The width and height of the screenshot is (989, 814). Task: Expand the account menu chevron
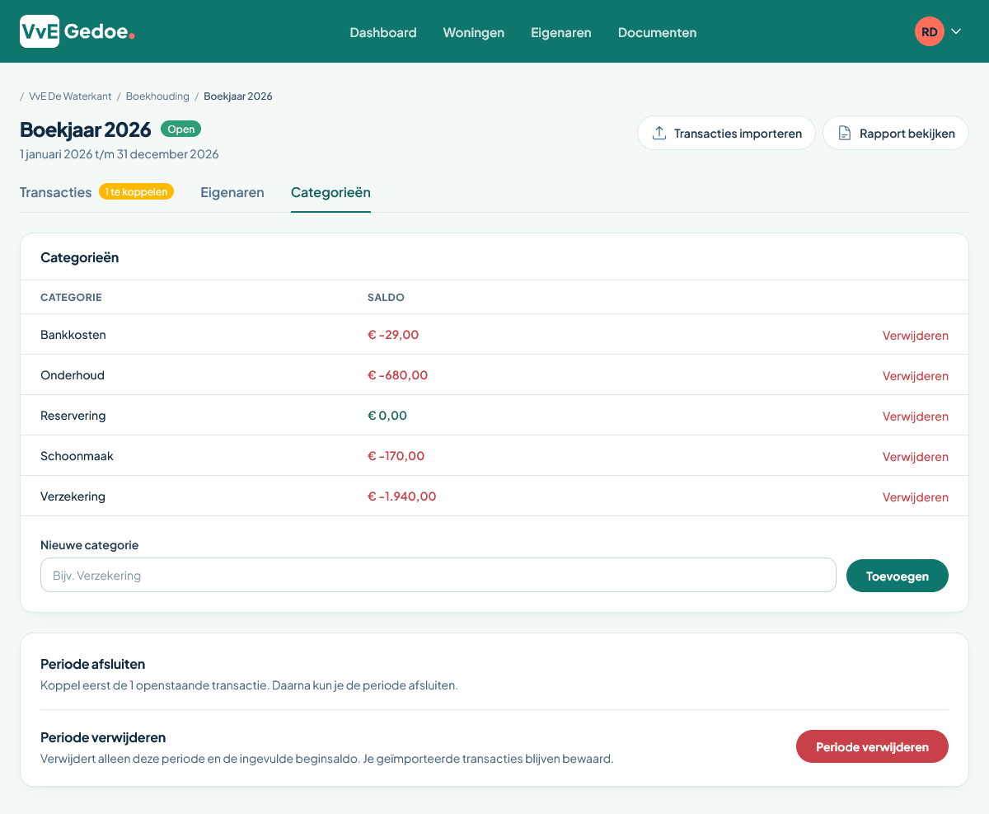(x=957, y=32)
